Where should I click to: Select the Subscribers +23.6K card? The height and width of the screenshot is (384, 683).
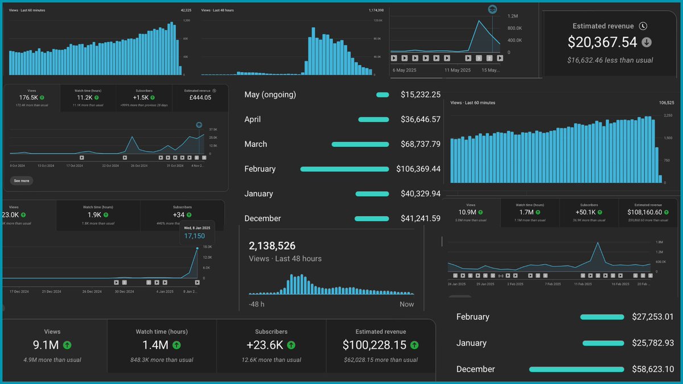click(x=271, y=345)
